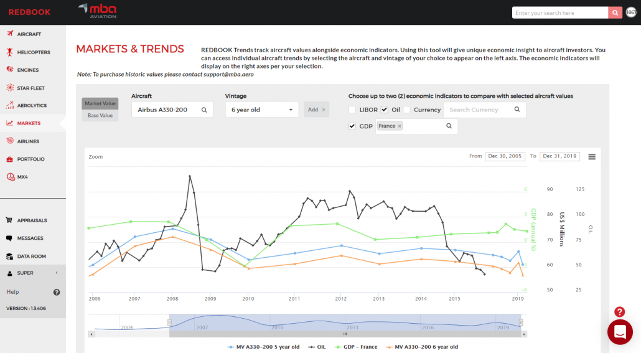641x353 pixels.
Task: Go to Aerolytics in the sidebar
Action: click(33, 105)
